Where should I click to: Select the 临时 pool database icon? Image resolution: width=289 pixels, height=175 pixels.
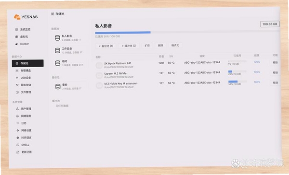(58, 63)
